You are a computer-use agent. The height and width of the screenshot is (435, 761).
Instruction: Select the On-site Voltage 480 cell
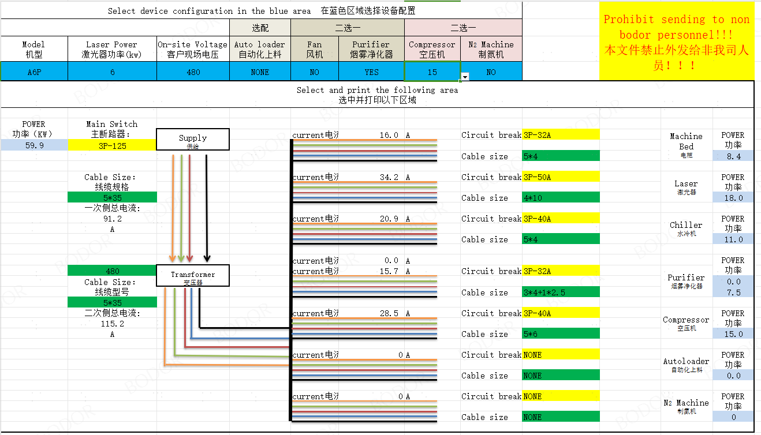point(193,72)
